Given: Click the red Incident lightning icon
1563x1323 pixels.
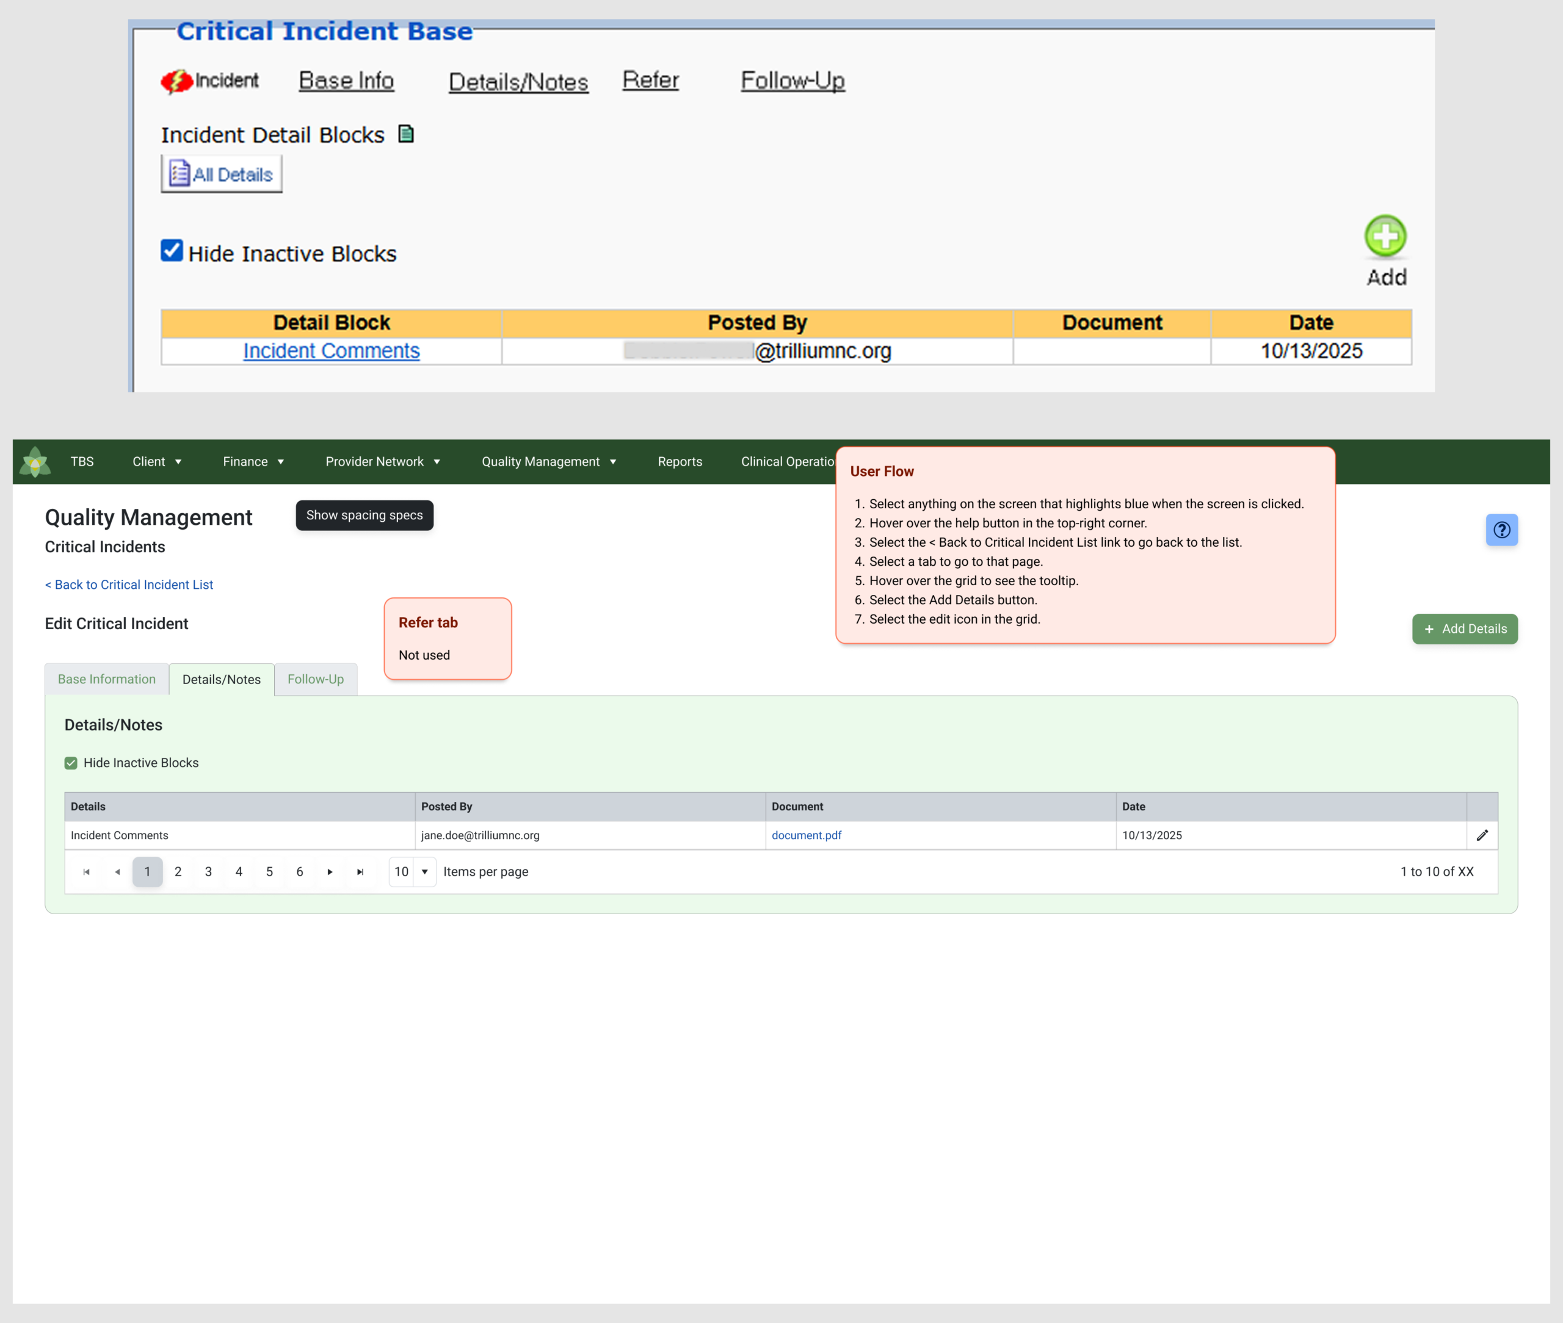Looking at the screenshot, I should tap(176, 82).
